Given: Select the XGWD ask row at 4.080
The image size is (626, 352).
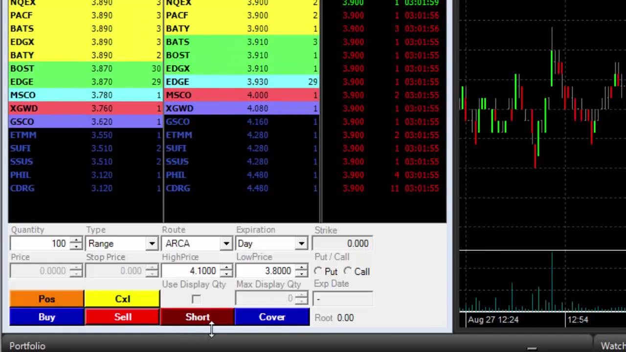Looking at the screenshot, I should [242, 108].
